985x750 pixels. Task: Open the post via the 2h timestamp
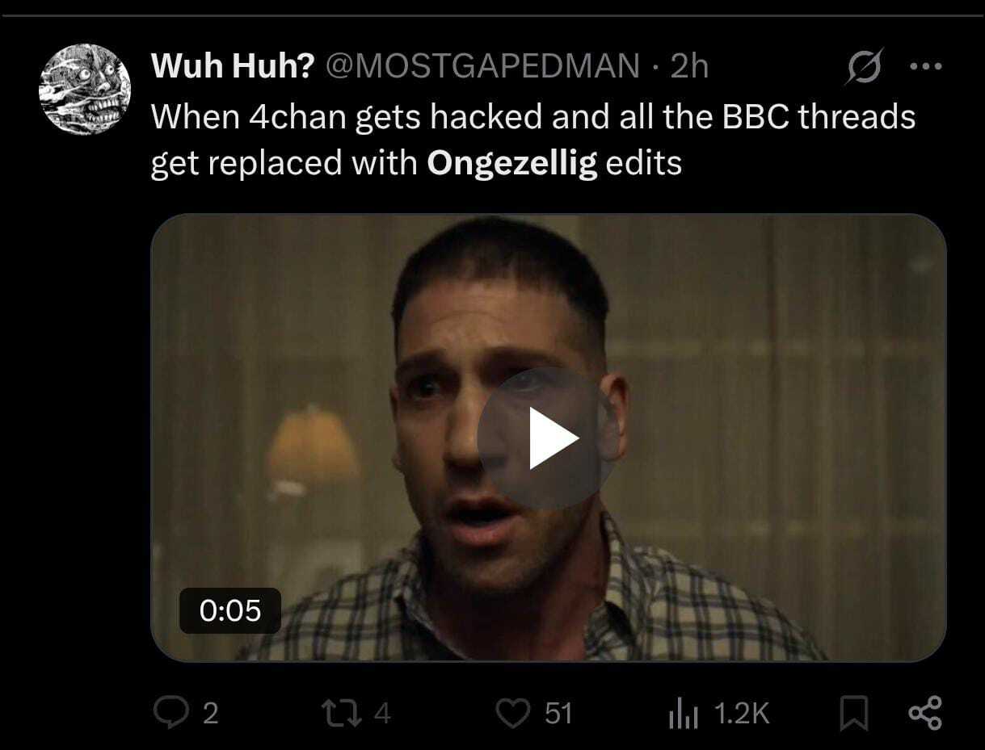[x=689, y=67]
